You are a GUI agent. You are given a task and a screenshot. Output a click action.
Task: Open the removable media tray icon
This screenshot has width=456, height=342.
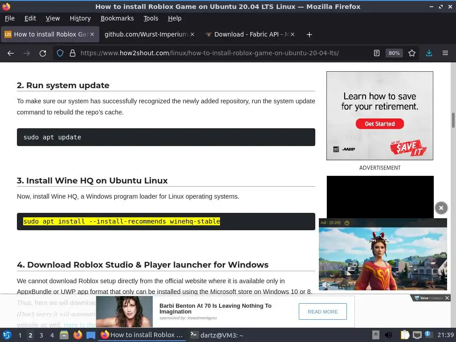tap(376, 335)
